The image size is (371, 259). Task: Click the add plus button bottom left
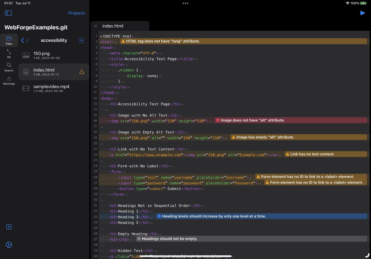9,227
